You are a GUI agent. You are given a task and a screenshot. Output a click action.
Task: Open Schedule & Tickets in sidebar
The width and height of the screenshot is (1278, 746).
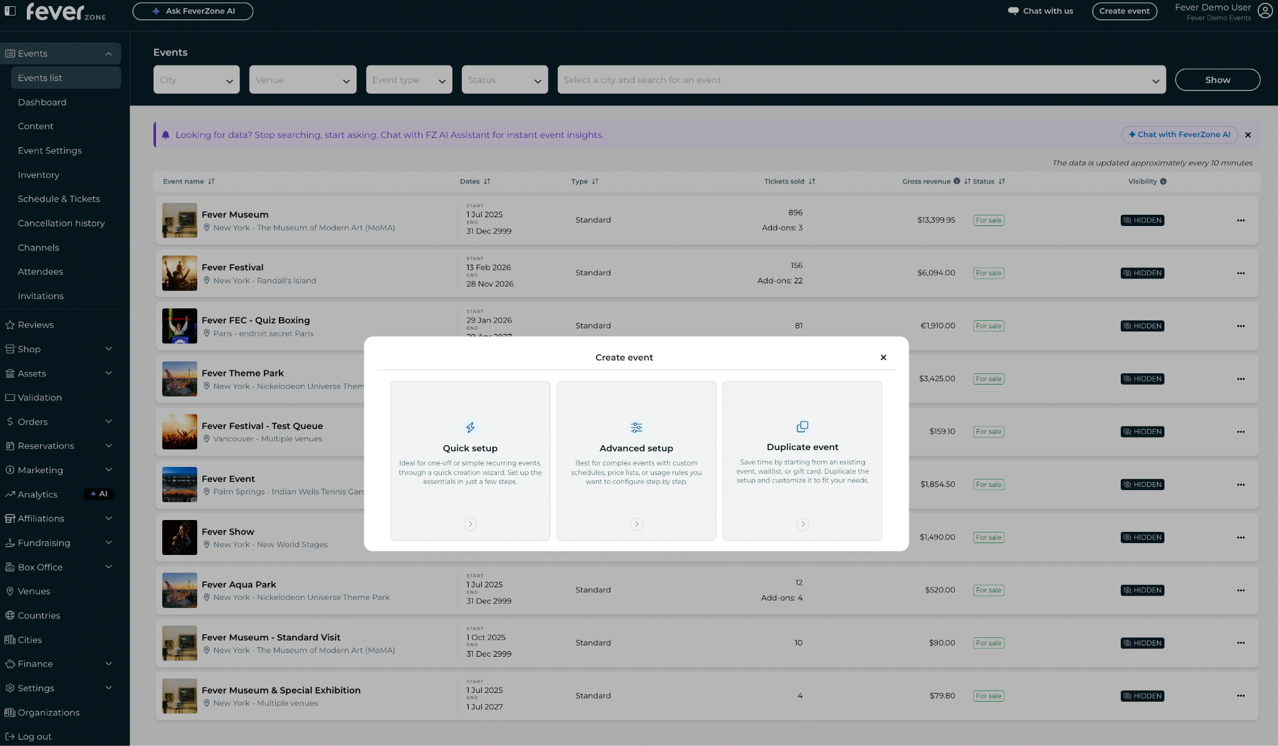pyautogui.click(x=59, y=199)
